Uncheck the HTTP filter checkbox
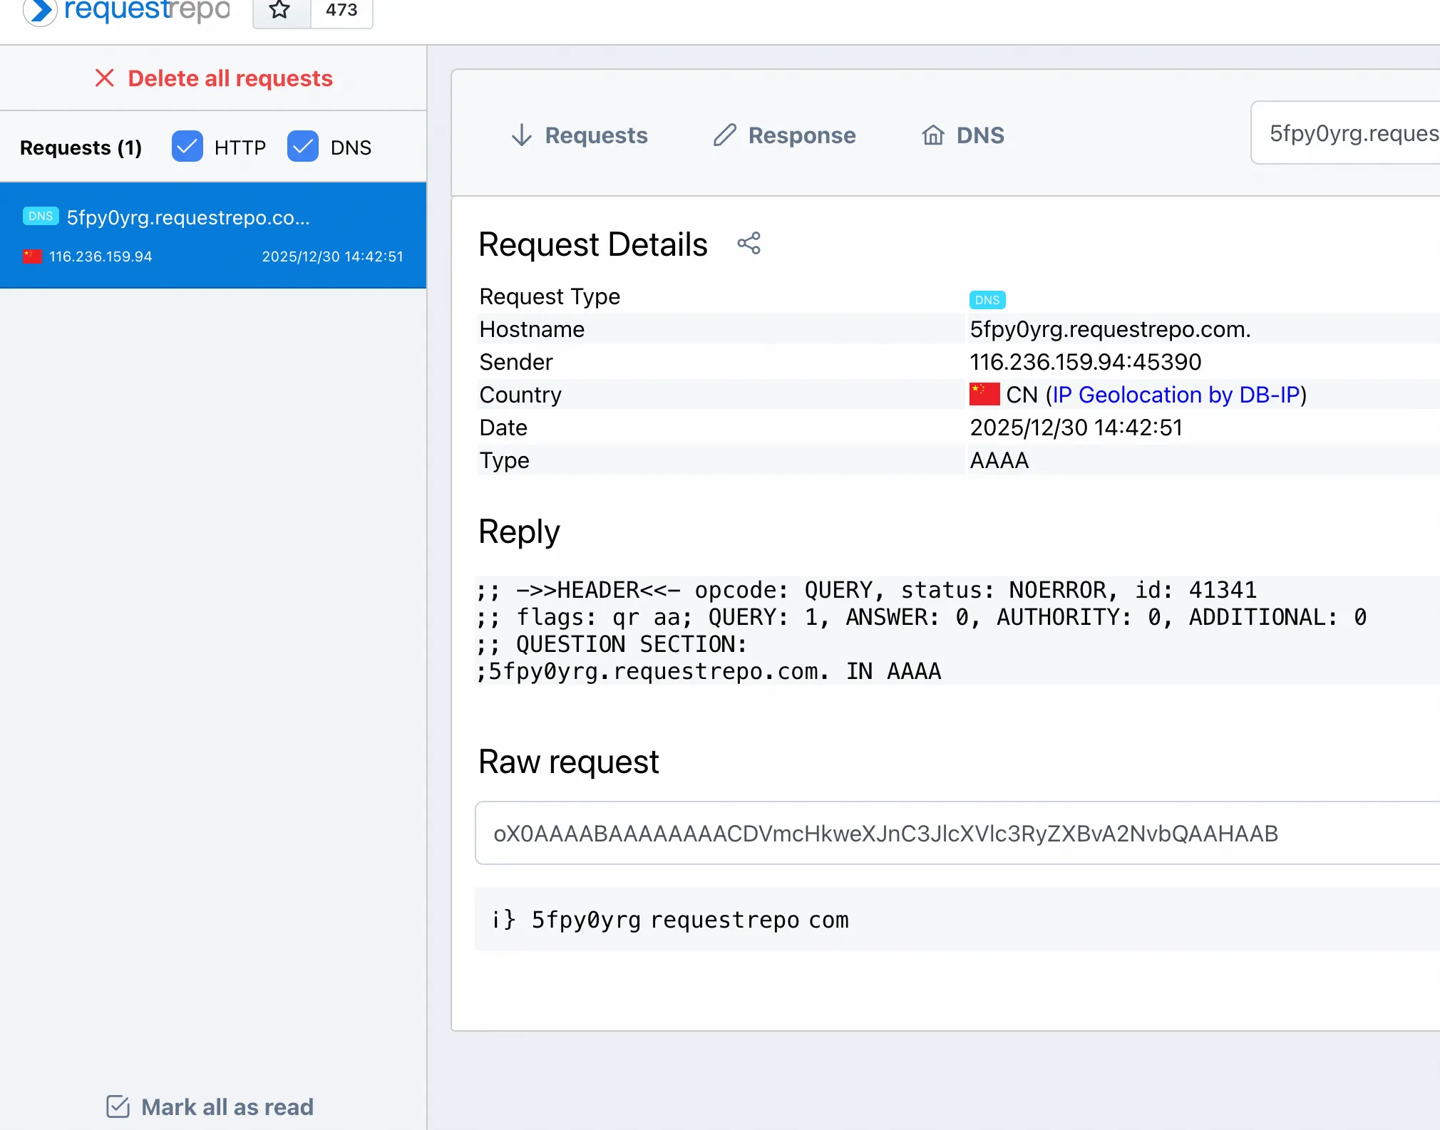This screenshot has height=1130, width=1440. [187, 147]
